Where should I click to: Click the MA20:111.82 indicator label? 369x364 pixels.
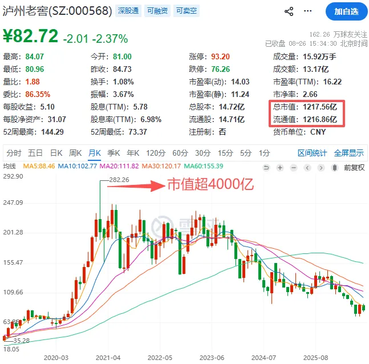[x=119, y=166]
